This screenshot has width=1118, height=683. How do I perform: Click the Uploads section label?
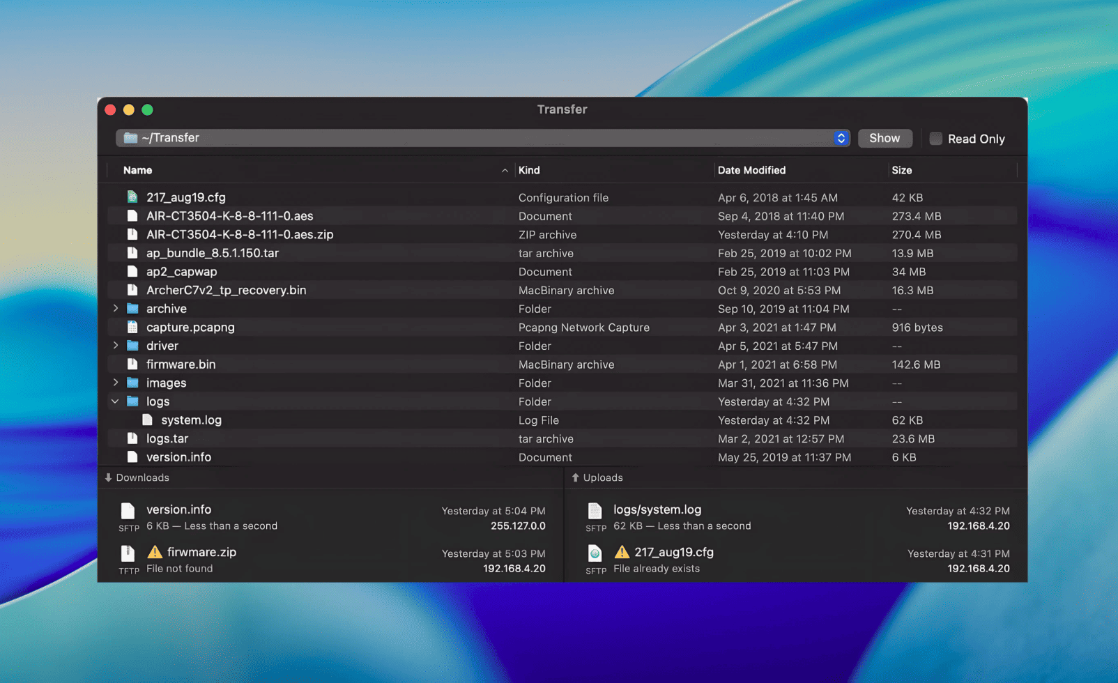coord(603,477)
